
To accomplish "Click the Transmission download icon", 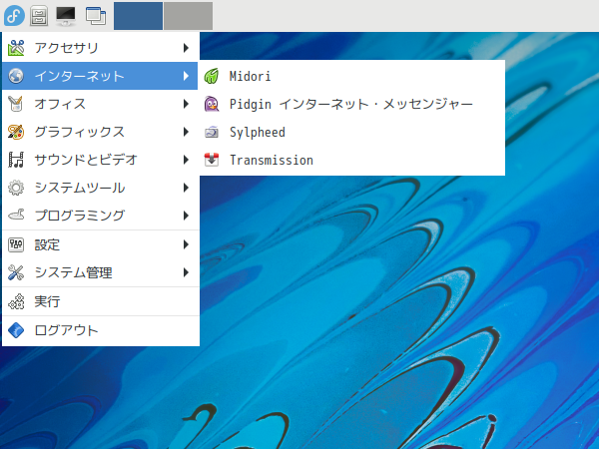I will (x=212, y=160).
